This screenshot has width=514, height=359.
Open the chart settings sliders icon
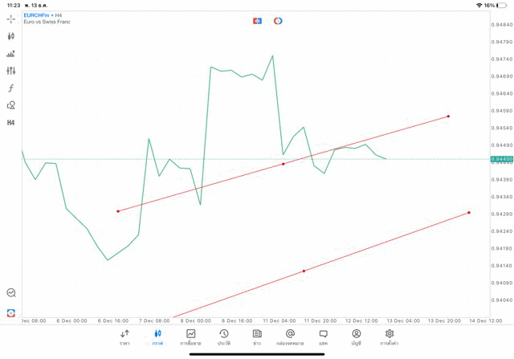point(11,71)
